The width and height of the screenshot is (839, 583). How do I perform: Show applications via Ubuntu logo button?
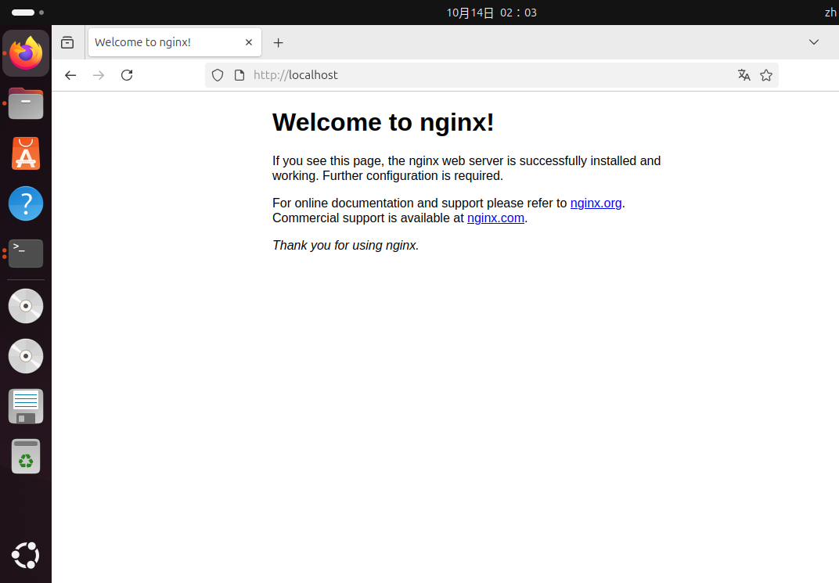point(26,556)
